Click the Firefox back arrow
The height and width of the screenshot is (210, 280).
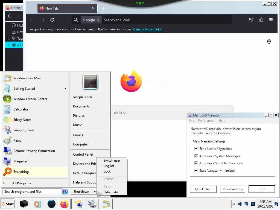pos(32,20)
